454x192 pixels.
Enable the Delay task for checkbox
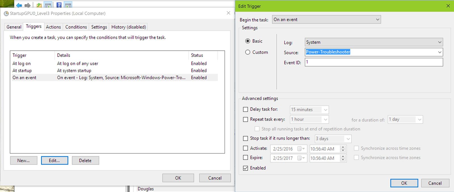(245, 109)
